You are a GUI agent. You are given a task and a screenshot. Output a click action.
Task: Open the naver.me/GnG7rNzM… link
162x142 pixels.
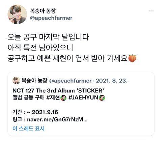click(57, 119)
